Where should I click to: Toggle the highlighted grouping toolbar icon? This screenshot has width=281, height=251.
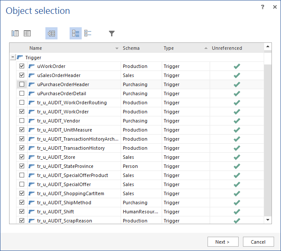tap(51, 33)
